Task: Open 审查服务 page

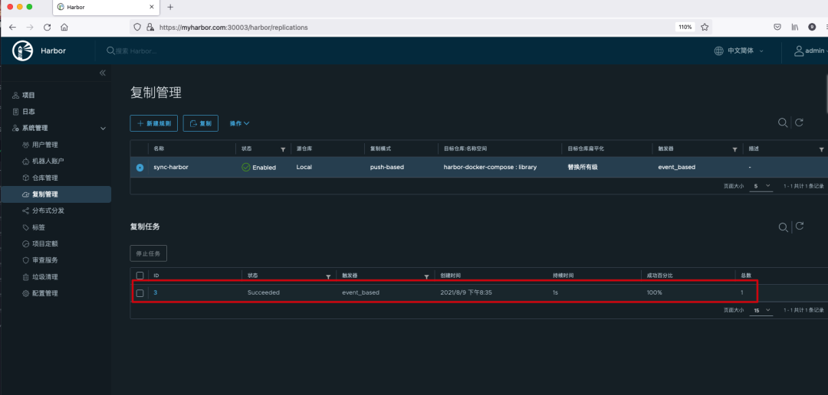Action: 45,260
